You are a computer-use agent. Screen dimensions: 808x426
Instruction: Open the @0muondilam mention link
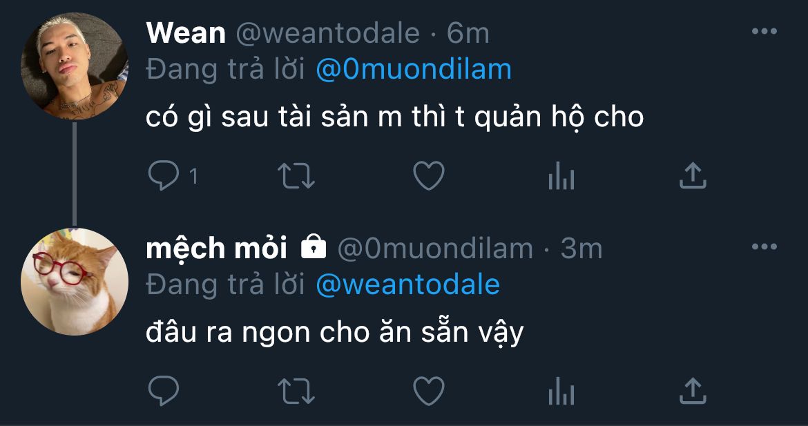click(414, 70)
